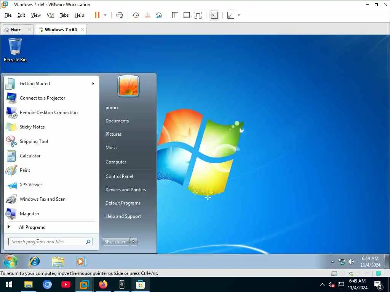
Task: Open the snapshot manager icon
Action: pos(159,15)
